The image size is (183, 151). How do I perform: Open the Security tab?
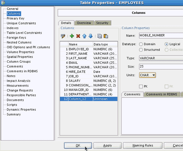pos(102,23)
